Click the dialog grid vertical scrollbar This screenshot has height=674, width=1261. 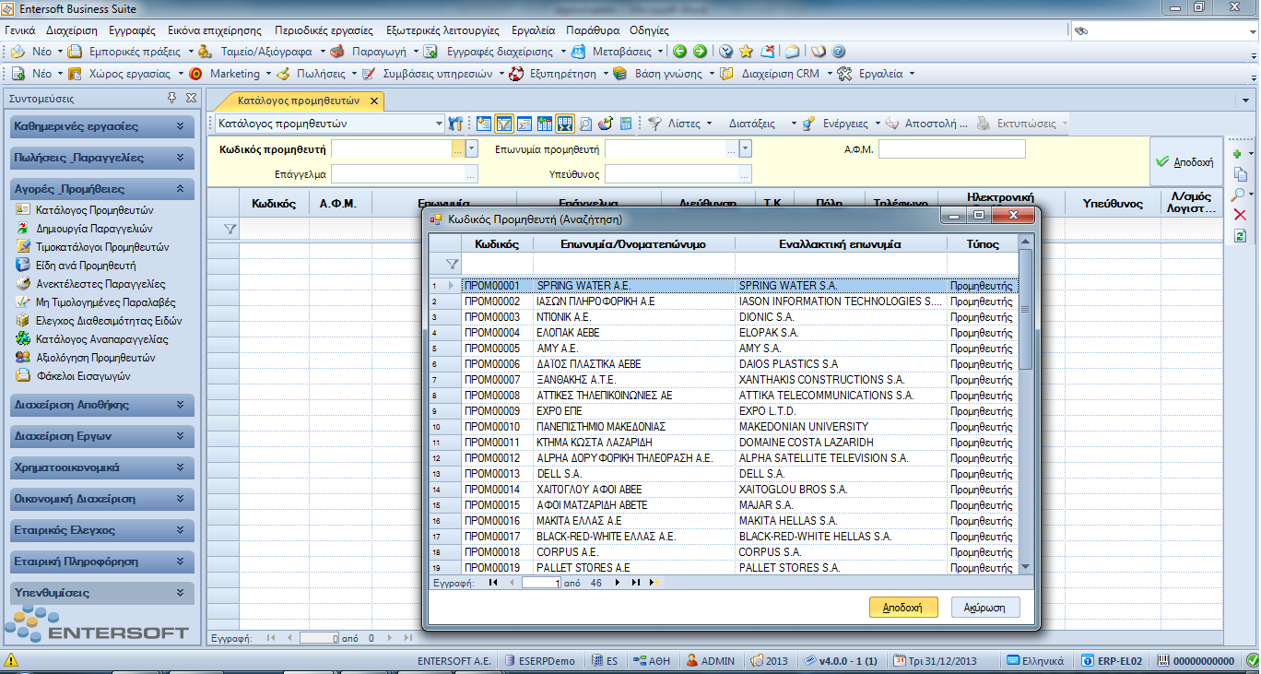click(x=1025, y=404)
